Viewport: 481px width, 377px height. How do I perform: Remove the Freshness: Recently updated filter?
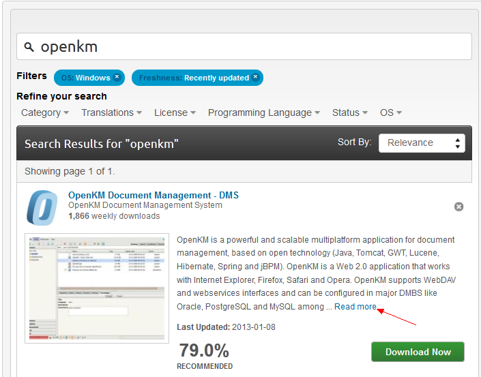point(256,77)
